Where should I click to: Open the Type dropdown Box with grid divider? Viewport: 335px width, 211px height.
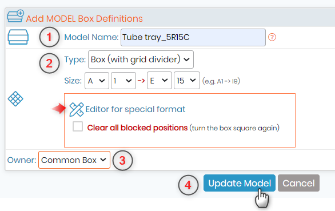(141, 59)
